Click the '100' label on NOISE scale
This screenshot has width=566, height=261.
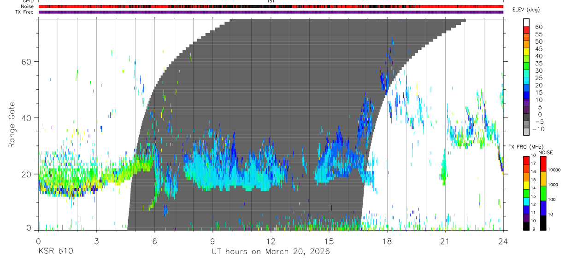tap(553, 199)
